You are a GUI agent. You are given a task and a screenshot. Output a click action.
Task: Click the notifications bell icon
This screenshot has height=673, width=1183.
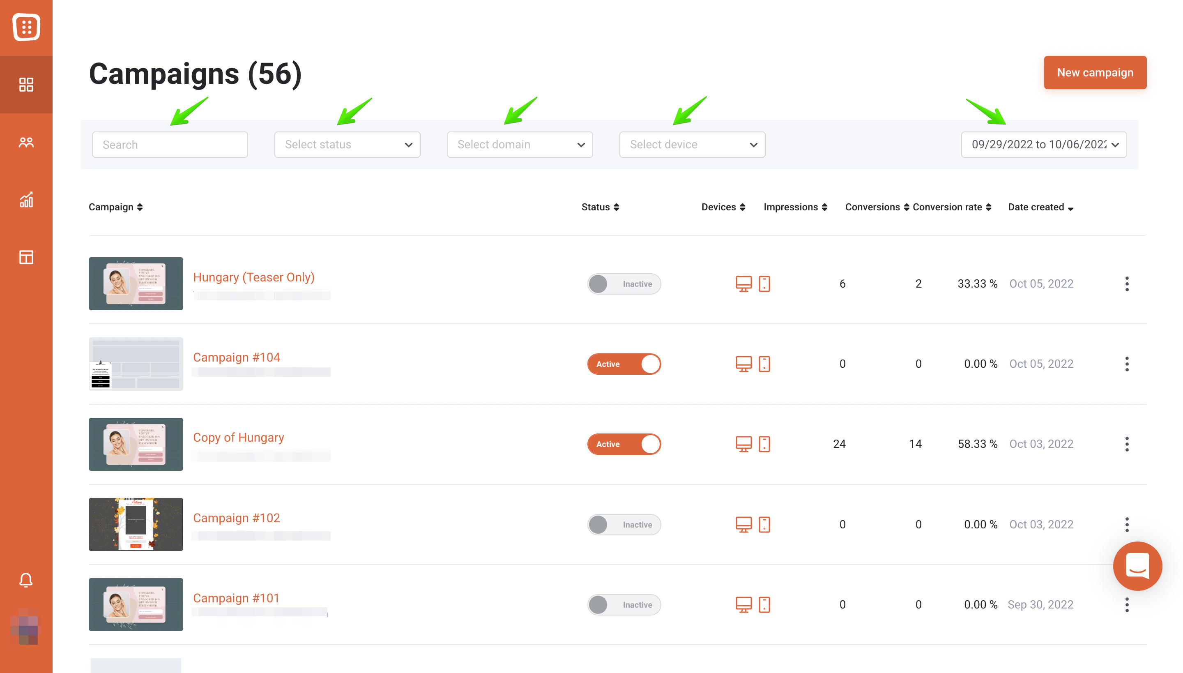[26, 580]
